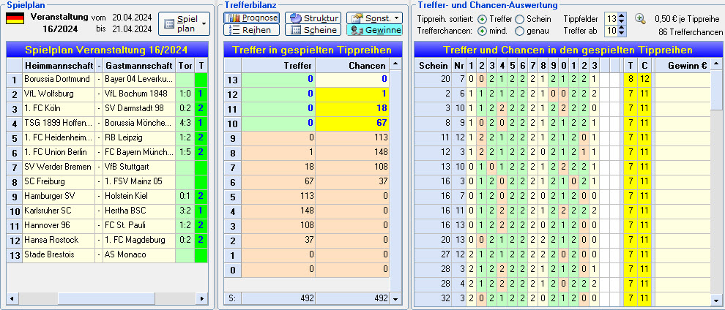Click the Treffer column header in Trefferbilanz
Viewport: 725px width, 310px height.
[x=279, y=66]
